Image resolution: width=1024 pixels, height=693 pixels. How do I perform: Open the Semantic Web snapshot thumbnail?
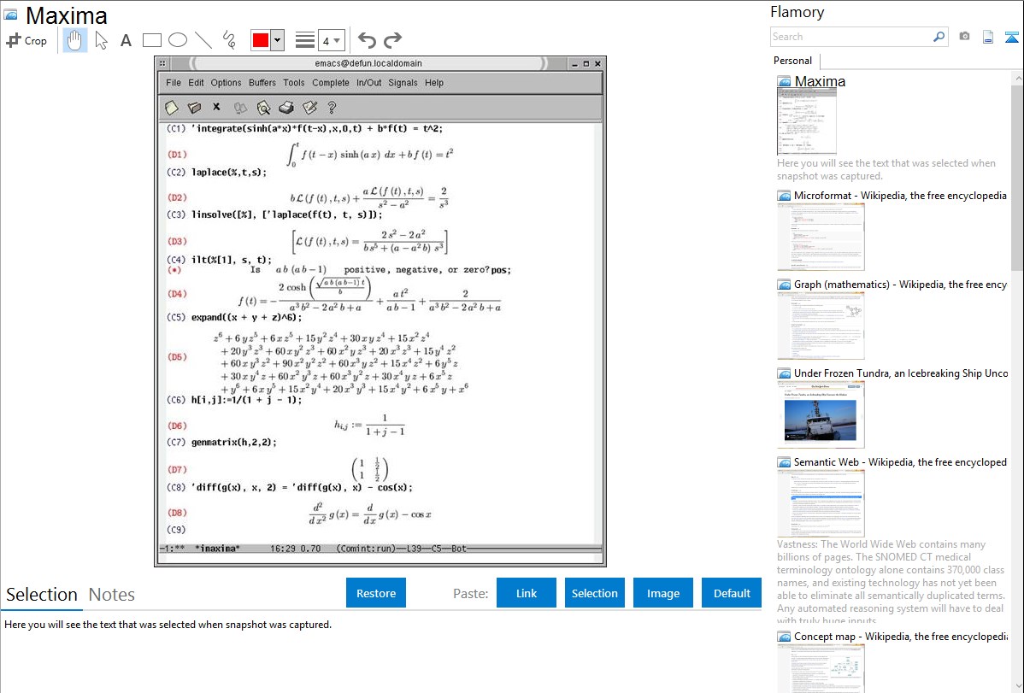tap(821, 503)
